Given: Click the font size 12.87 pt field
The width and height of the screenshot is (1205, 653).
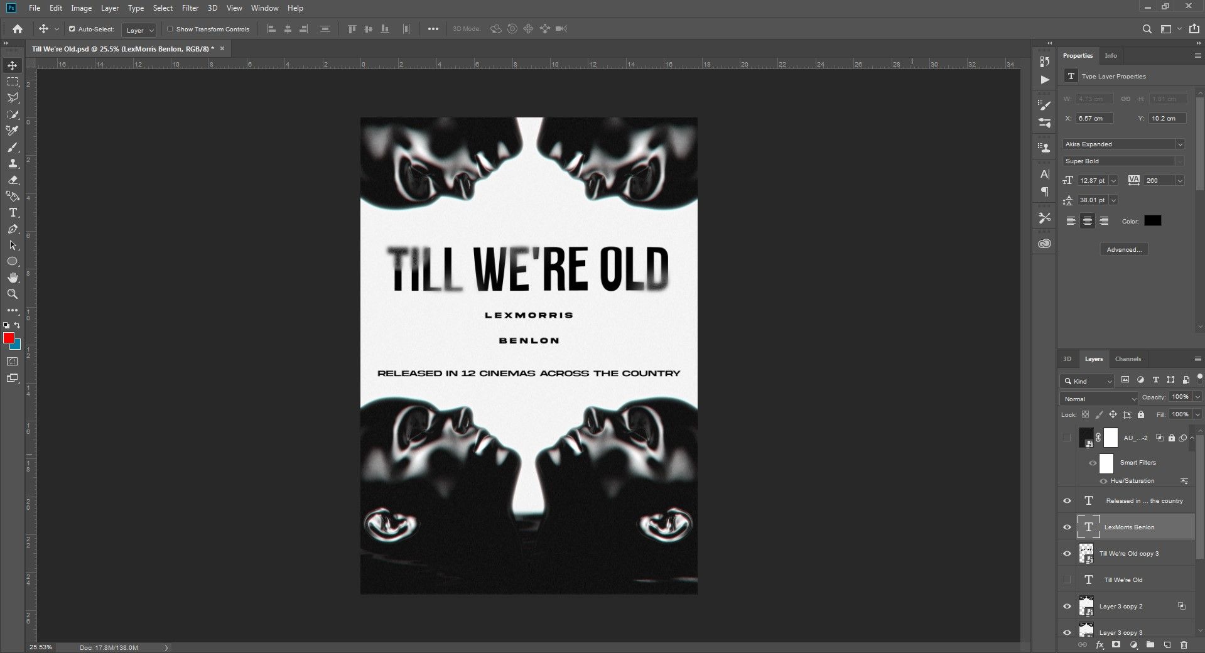Looking at the screenshot, I should [x=1093, y=181].
